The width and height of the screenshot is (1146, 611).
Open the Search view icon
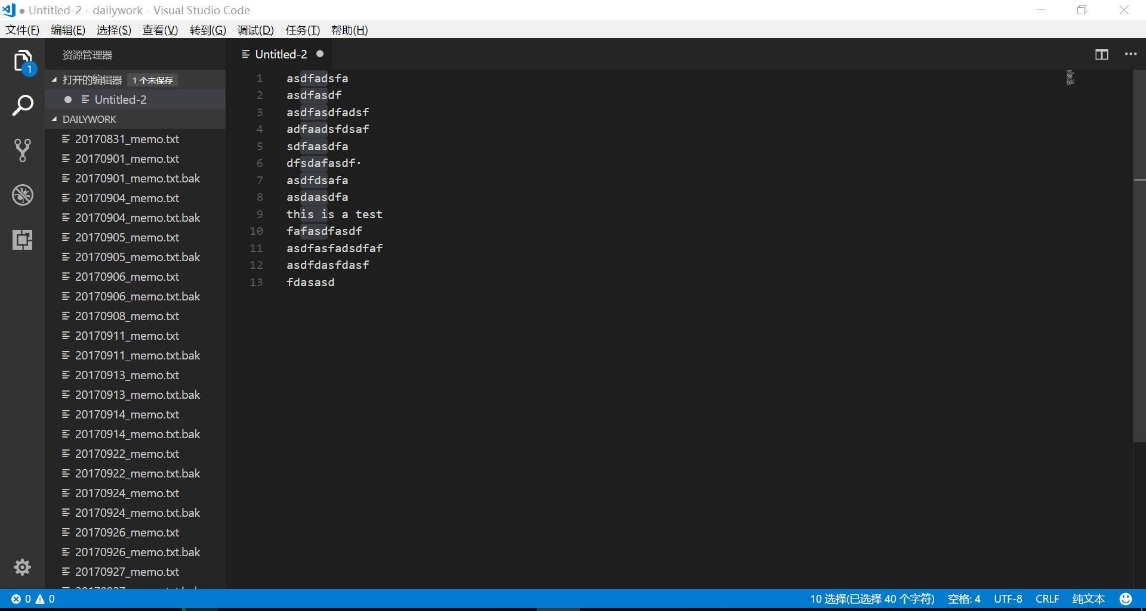click(23, 106)
